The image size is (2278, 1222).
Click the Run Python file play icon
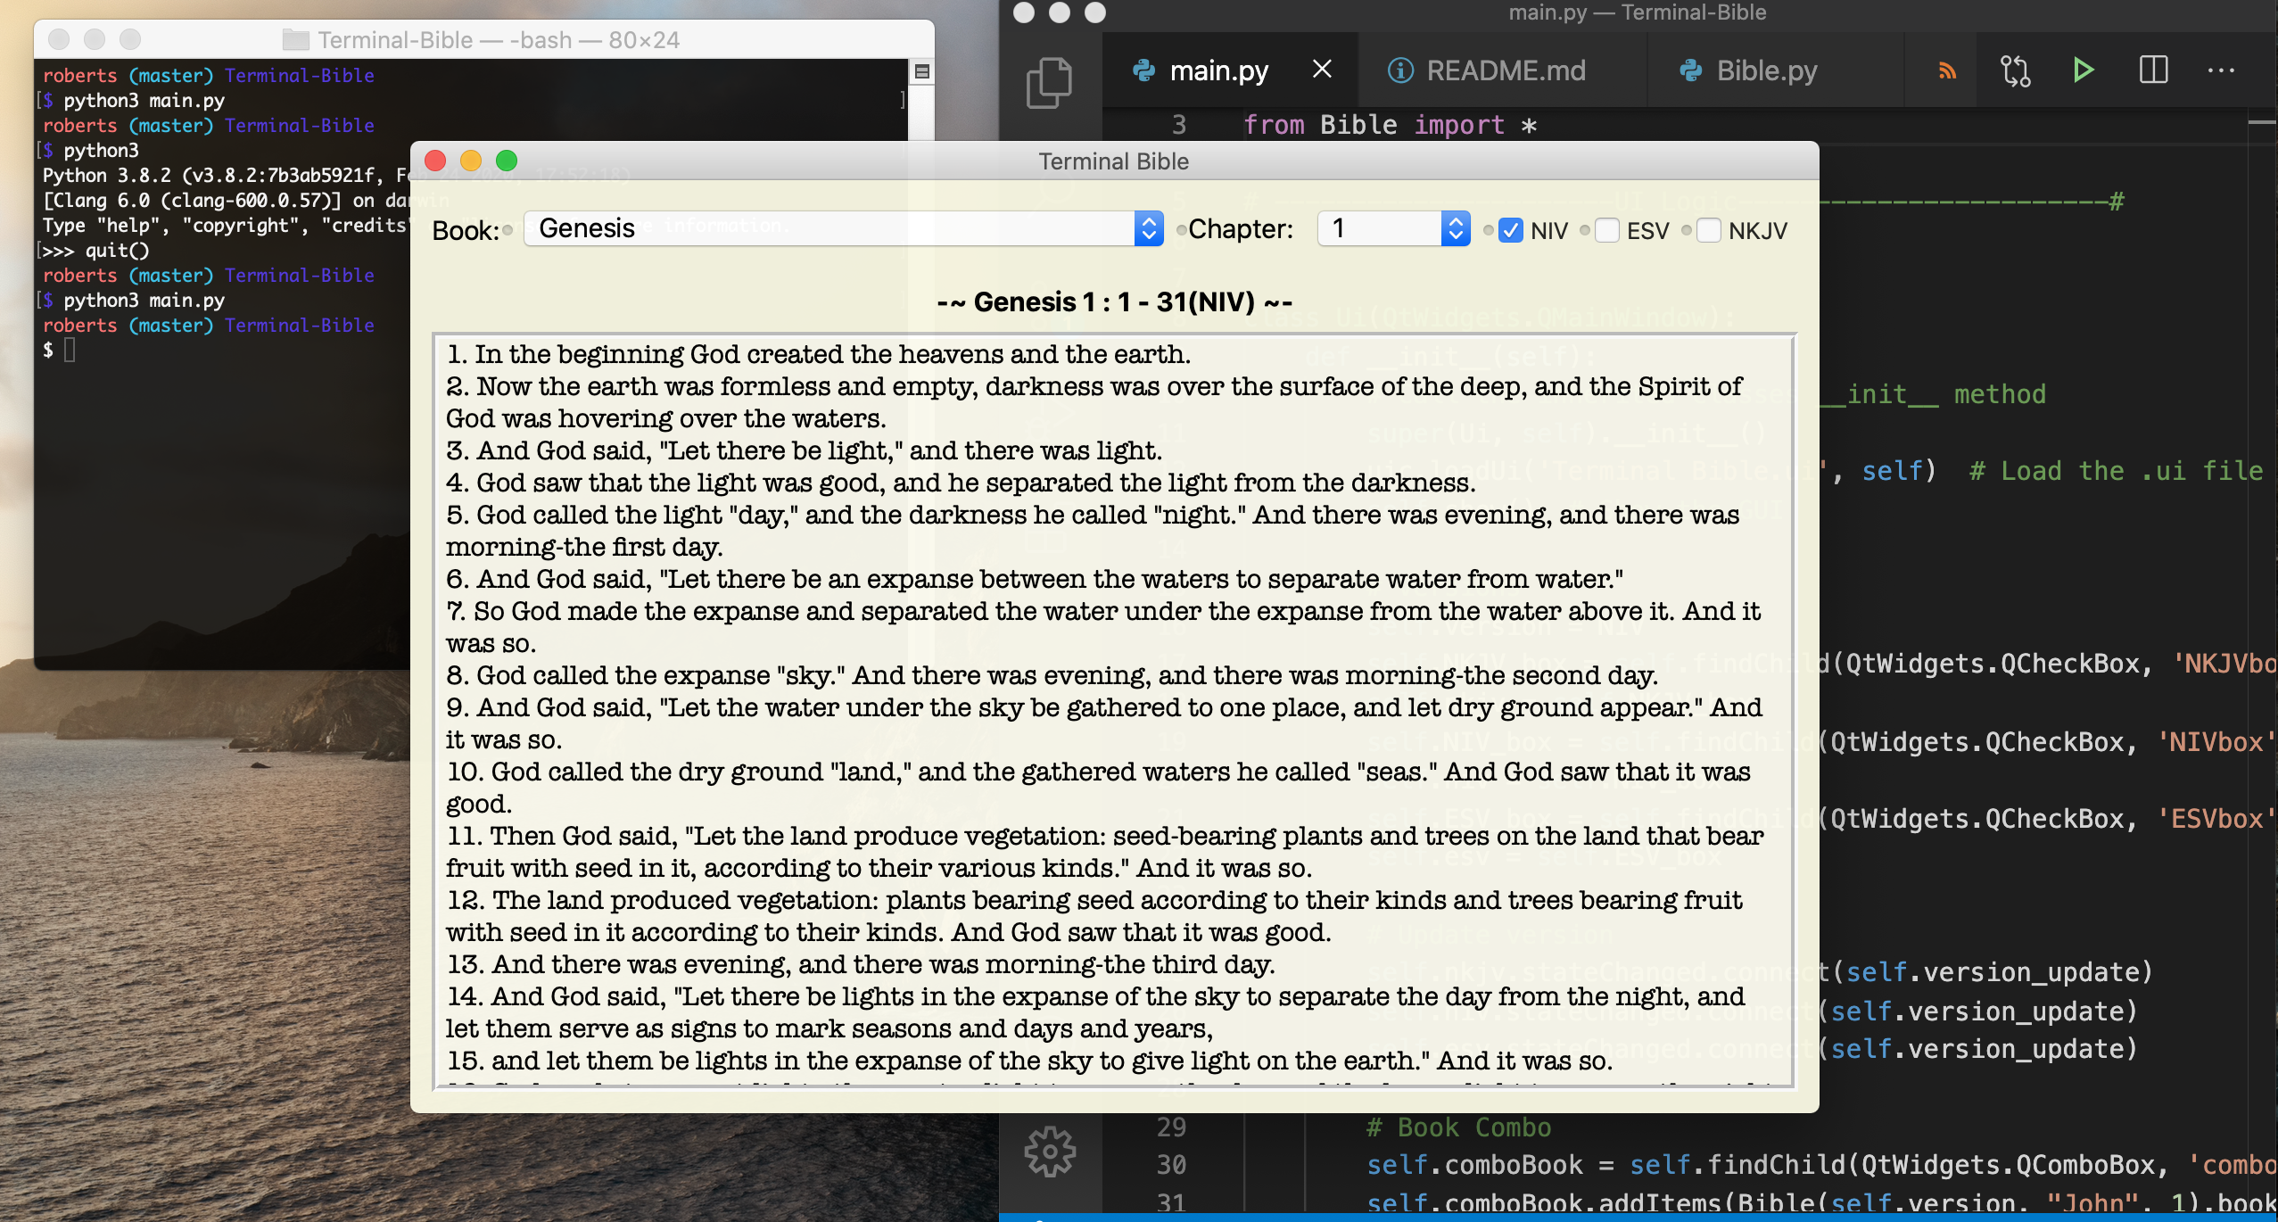tap(2083, 70)
